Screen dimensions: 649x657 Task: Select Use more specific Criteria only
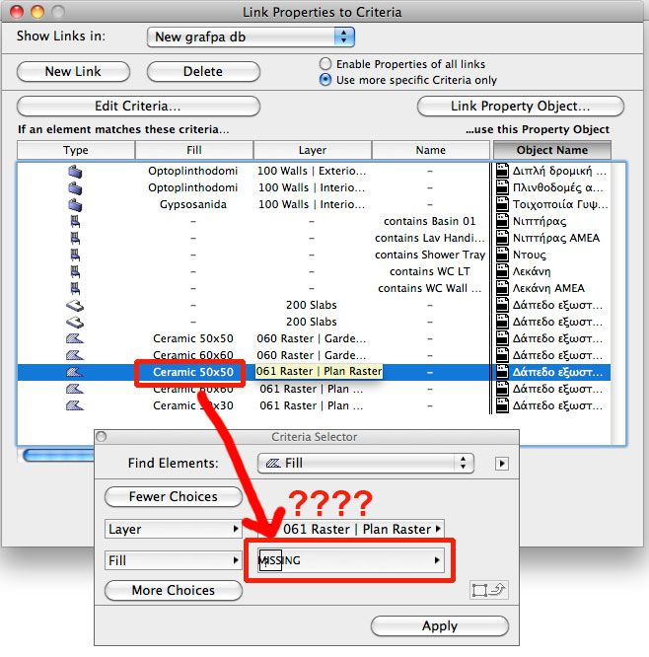[325, 80]
